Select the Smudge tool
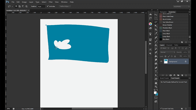196x110 pixels. coord(156,60)
